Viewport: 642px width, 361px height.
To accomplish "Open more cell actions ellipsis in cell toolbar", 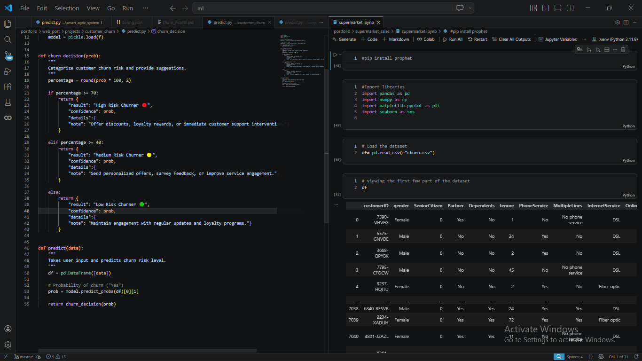I will tap(615, 49).
